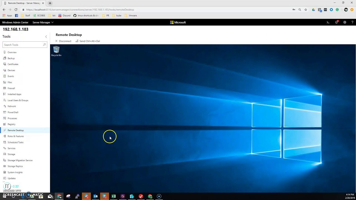Open the Grammarly extension icon

337,9
